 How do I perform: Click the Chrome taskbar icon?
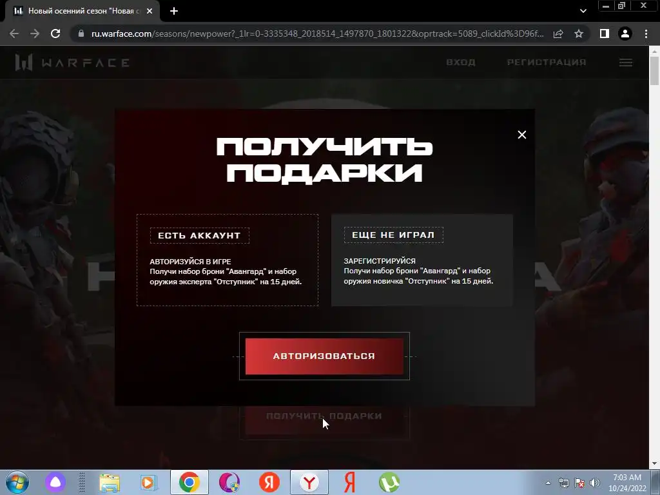pyautogui.click(x=189, y=482)
